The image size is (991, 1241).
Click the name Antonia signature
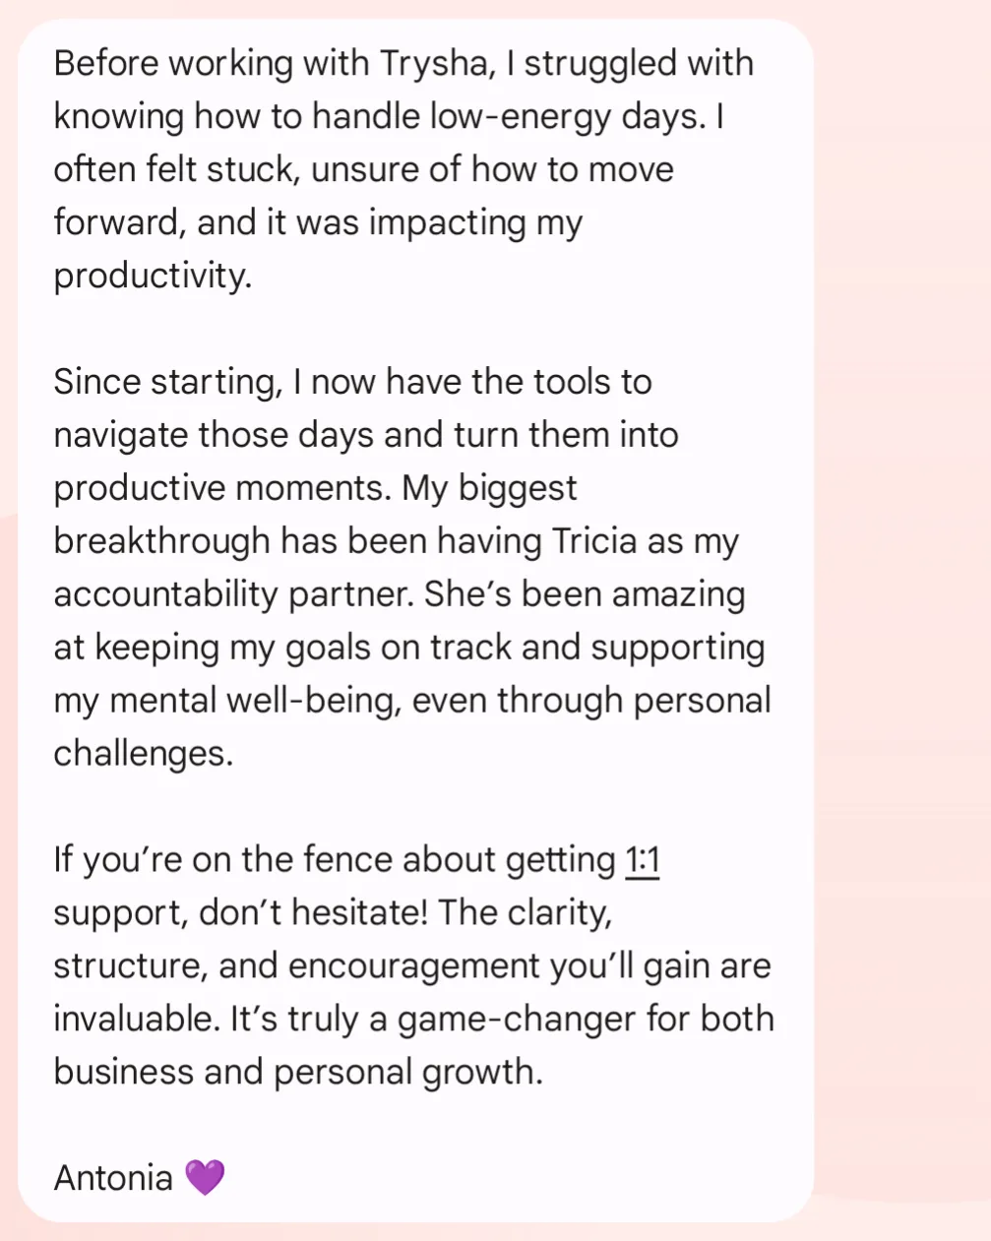[113, 1177]
